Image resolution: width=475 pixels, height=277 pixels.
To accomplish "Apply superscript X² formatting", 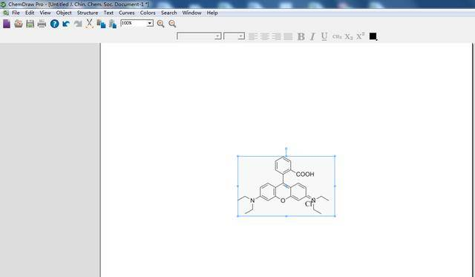I will click(x=360, y=36).
